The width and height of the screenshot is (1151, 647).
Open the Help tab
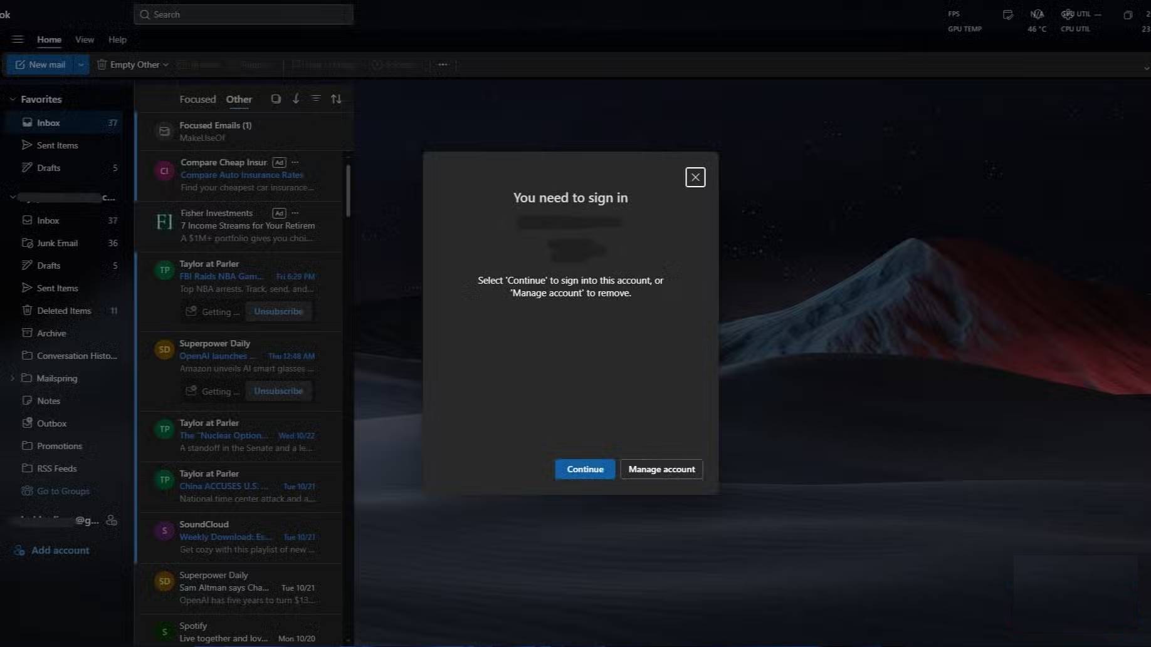point(117,39)
